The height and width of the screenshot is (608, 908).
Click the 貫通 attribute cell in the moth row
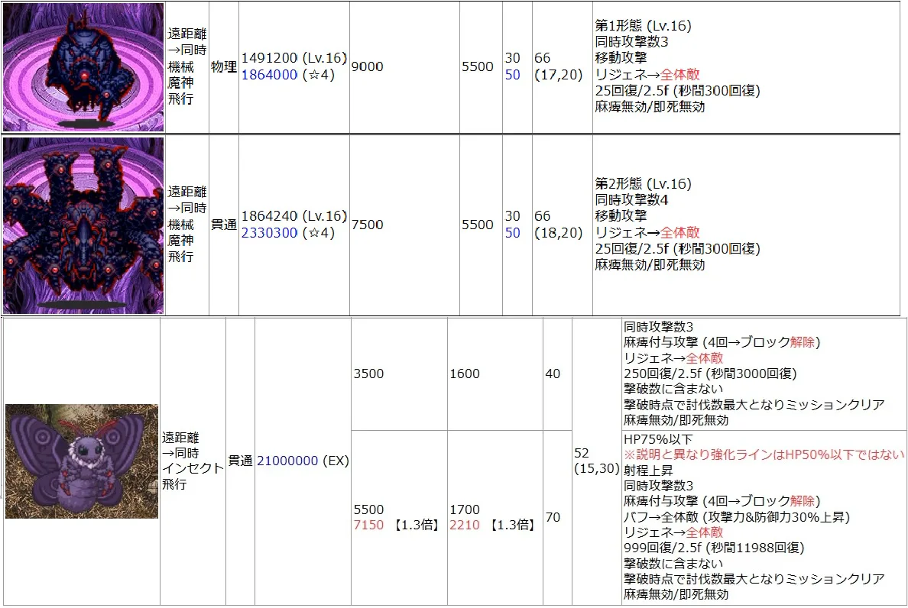(240, 461)
